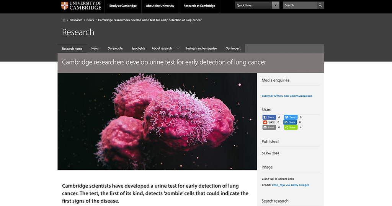Expand the About research menu arrow
Screen dimensions: 392x206
[178, 49]
